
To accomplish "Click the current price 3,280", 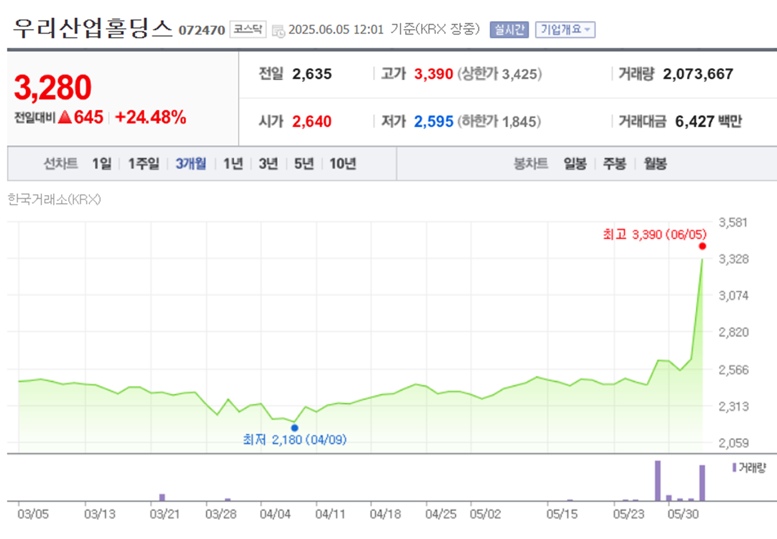I will pos(52,88).
